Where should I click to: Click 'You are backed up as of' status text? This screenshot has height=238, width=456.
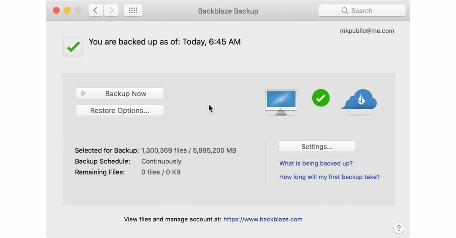pyautogui.click(x=165, y=42)
